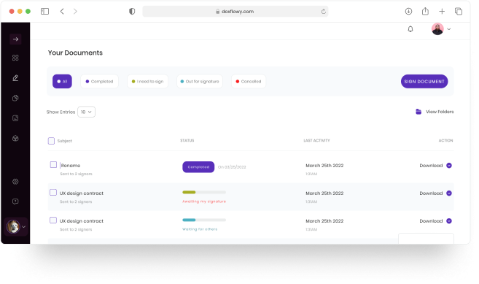
Task: Expand action chevron for awaiting-signature contract
Action: pos(449,193)
